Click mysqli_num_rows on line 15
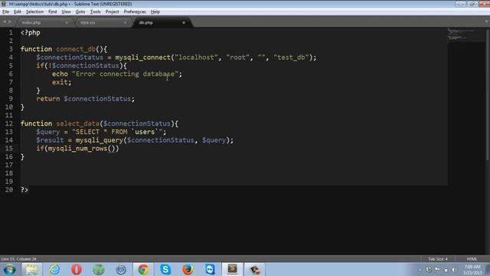Screen dimensions: 490x276 (x=77, y=149)
